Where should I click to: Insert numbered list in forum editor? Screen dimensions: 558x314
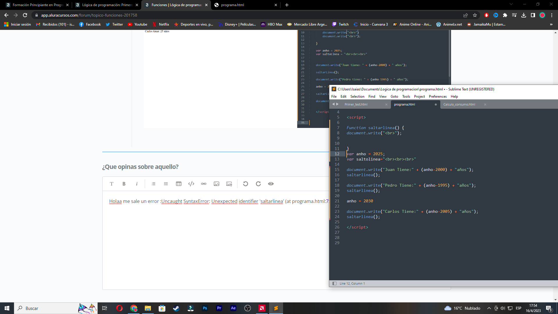coord(153,184)
